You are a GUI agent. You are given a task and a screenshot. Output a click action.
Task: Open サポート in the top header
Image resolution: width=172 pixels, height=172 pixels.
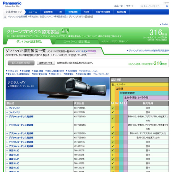tap(130, 6)
